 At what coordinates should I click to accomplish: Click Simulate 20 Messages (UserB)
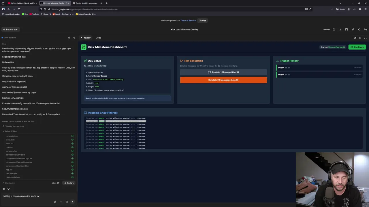pos(223,80)
